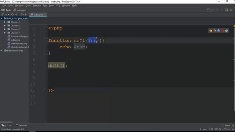This screenshot has width=235, height=132.
Task: Expand the External Libraries node
Action: pyautogui.click(x=1, y=51)
